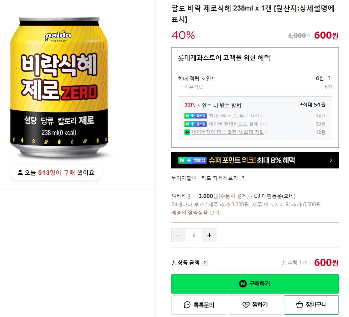Open 네이버 현대카드로 결제 시 link
Viewport: 349px width, 317px height.
[x=236, y=124]
